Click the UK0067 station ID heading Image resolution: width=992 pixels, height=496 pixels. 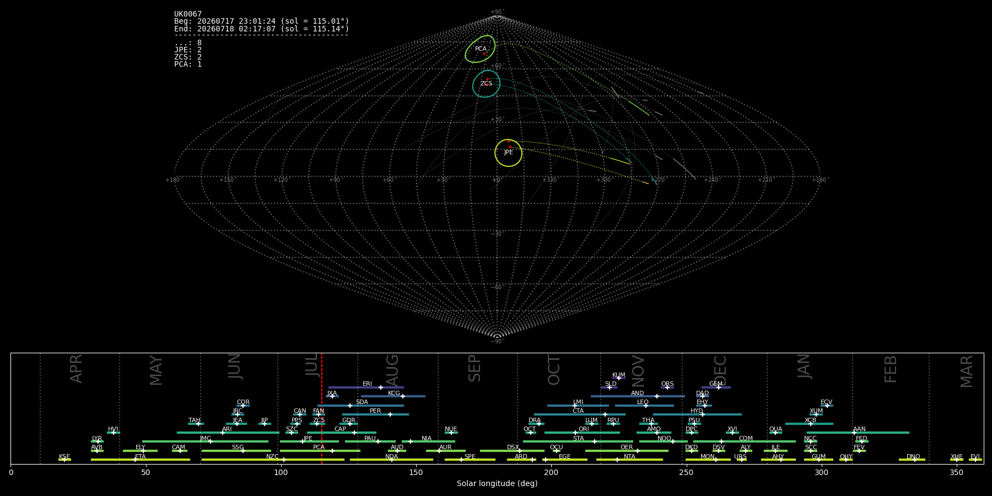point(188,14)
